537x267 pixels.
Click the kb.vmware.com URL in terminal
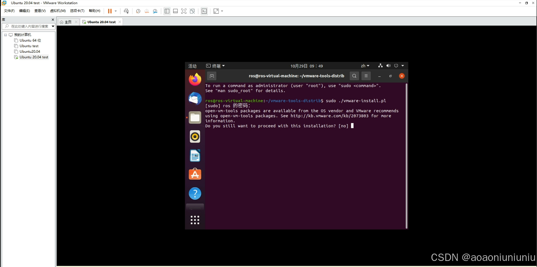point(329,116)
